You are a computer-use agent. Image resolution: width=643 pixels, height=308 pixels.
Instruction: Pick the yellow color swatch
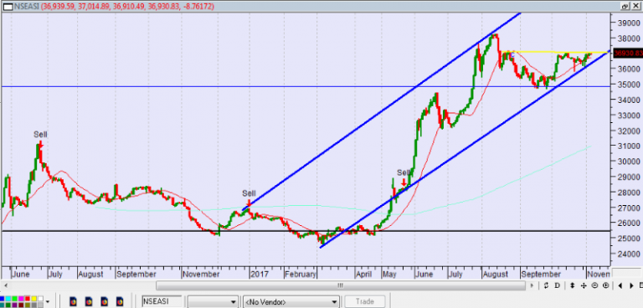34,299
